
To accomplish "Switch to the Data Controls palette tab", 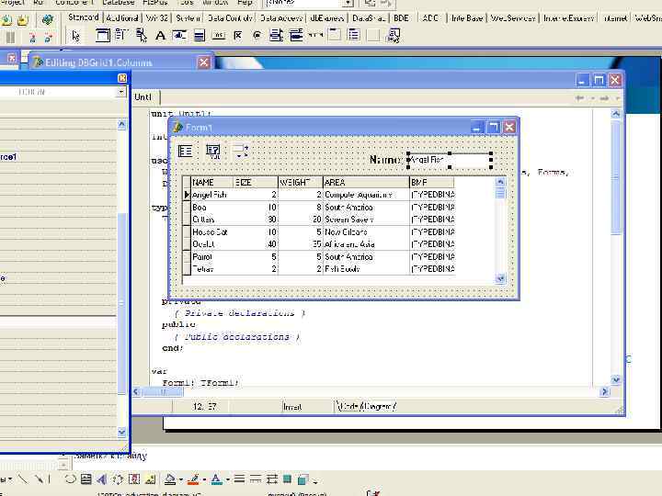I will [x=230, y=18].
